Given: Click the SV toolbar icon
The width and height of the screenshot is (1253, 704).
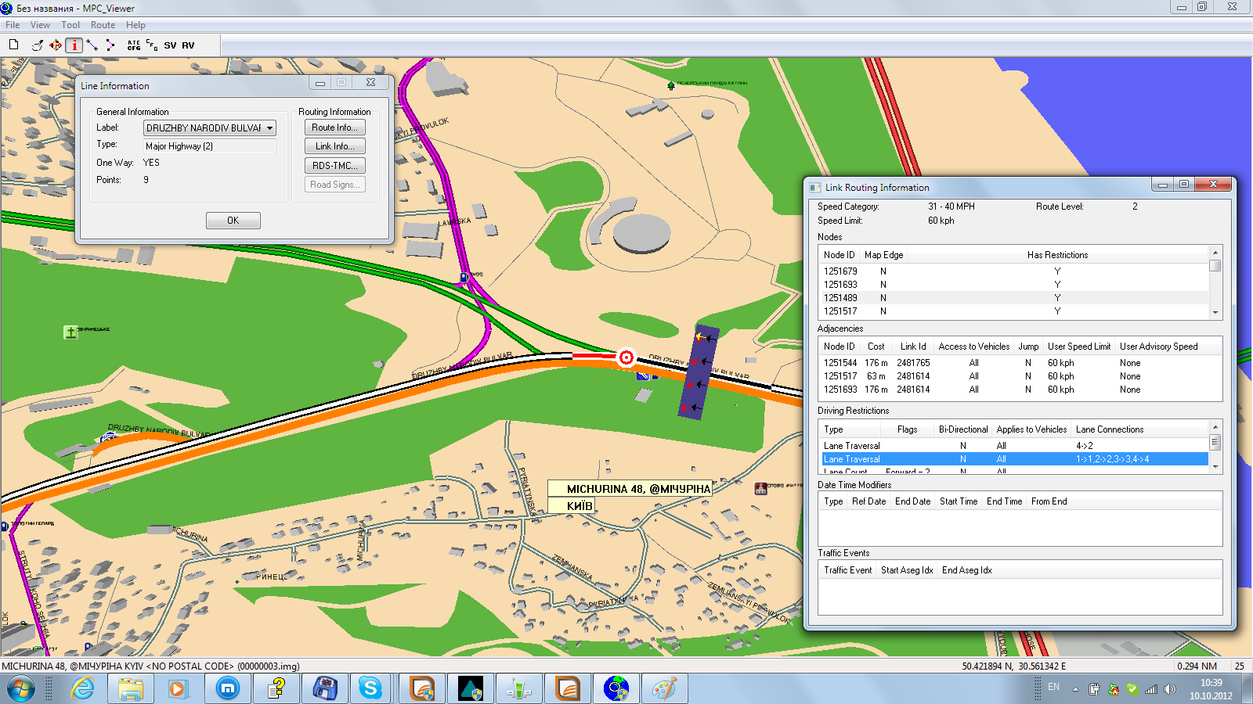Looking at the screenshot, I should pos(170,45).
